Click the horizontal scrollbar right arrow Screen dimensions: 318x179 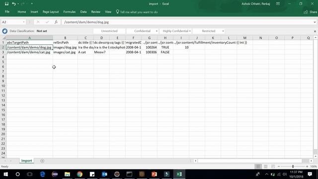click(311, 161)
